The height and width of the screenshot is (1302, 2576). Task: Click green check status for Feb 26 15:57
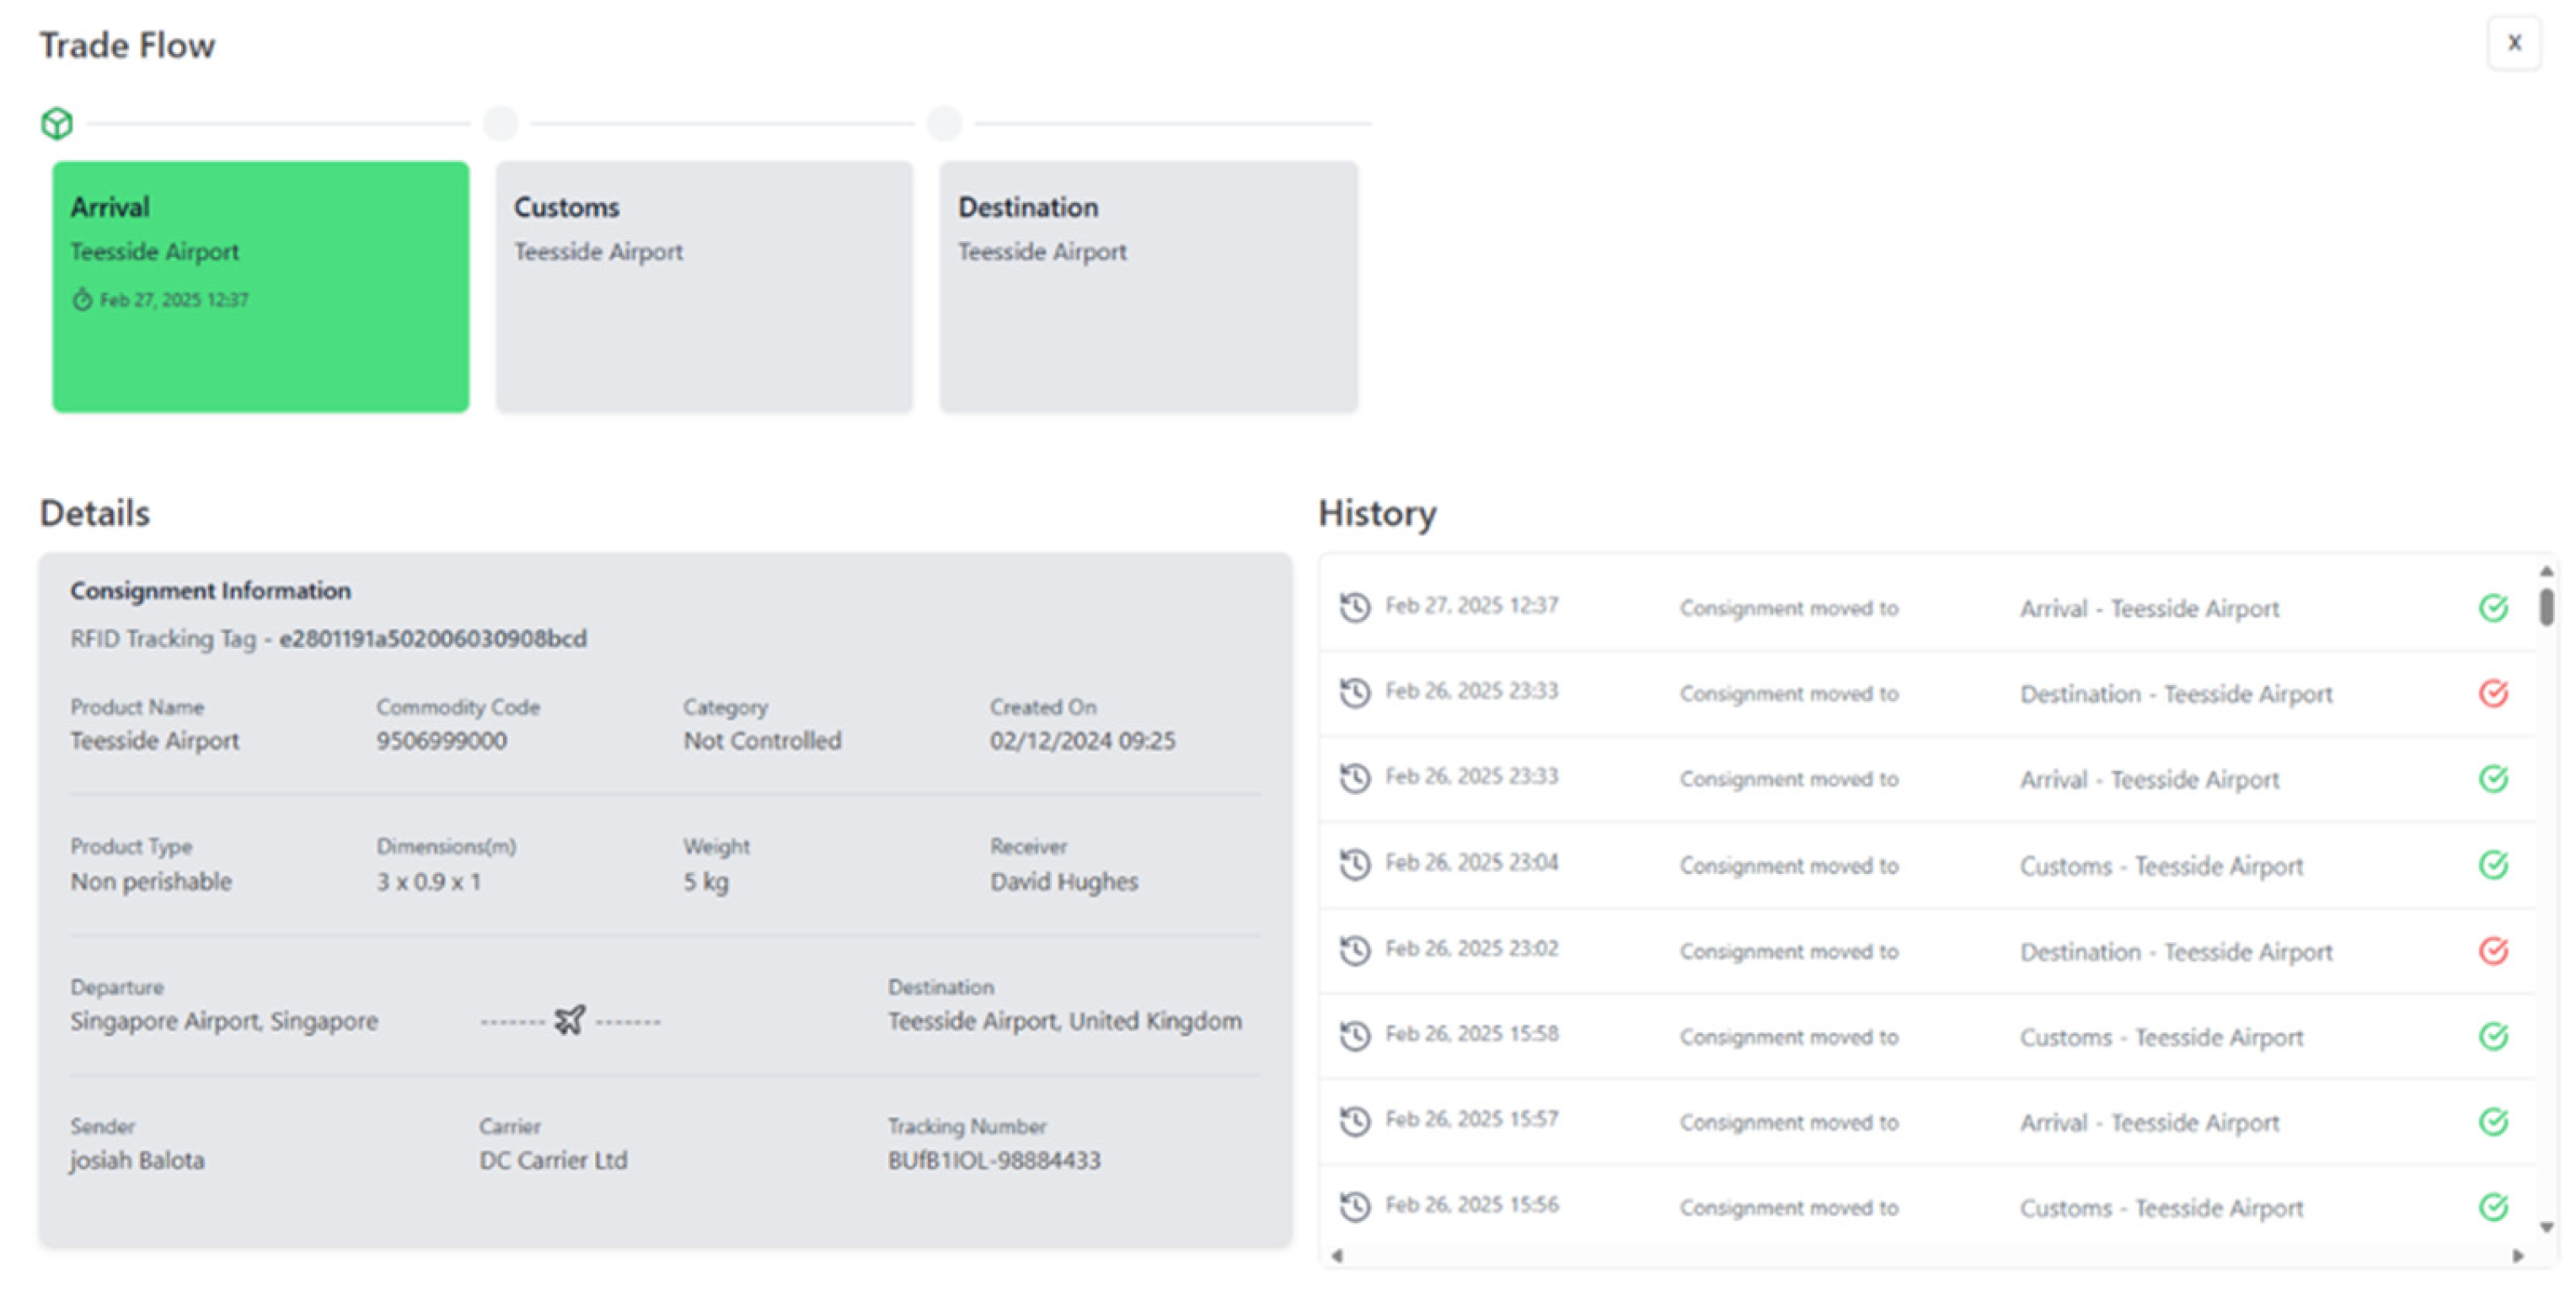click(x=2493, y=1121)
